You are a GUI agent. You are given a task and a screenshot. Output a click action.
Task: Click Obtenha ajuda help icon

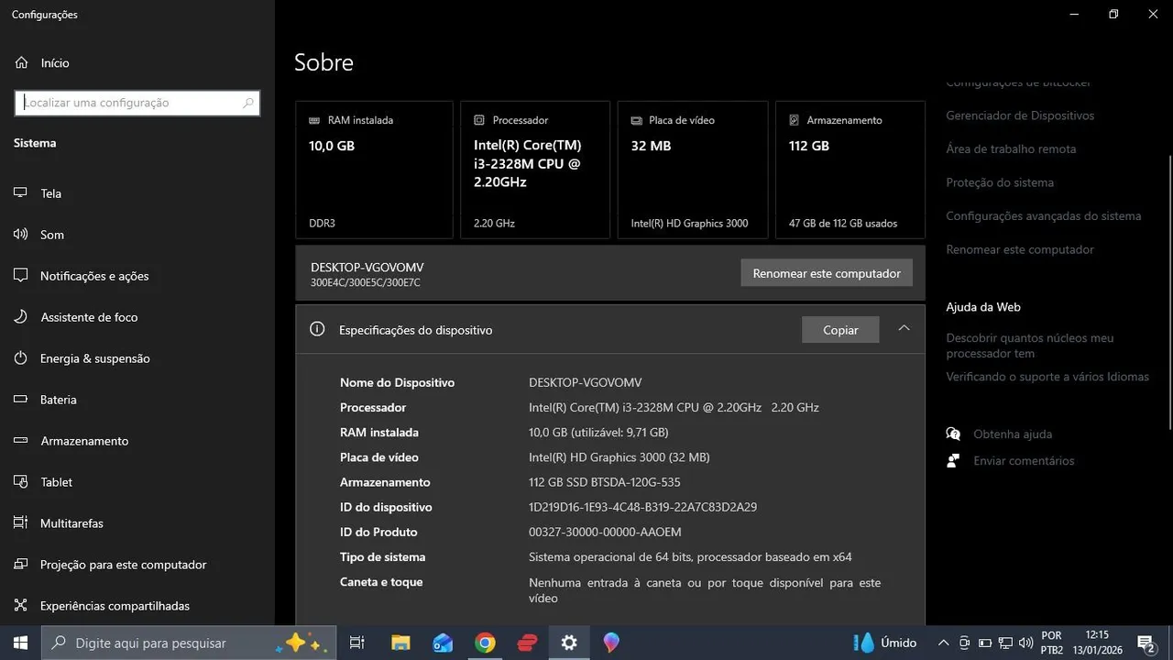[954, 434]
